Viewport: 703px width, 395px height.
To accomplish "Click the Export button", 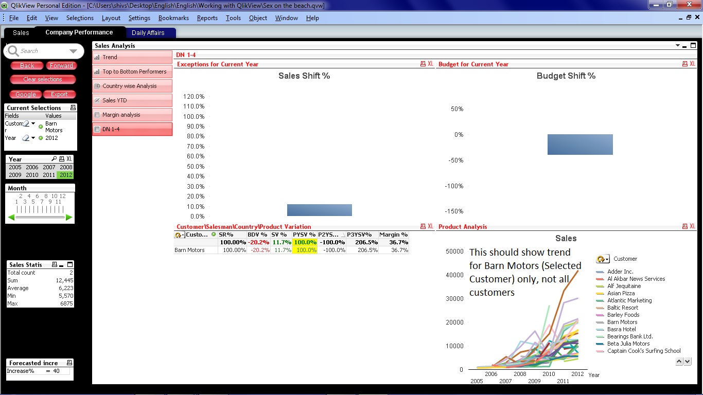I will tap(59, 94).
